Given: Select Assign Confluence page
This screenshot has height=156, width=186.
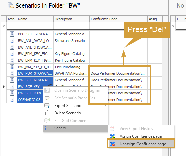Looking at the screenshot, I should (x=141, y=136).
